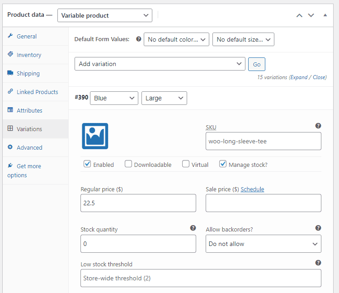Switch to the Advanced tab
Viewport: 339px width, 293px height.
[35, 147]
